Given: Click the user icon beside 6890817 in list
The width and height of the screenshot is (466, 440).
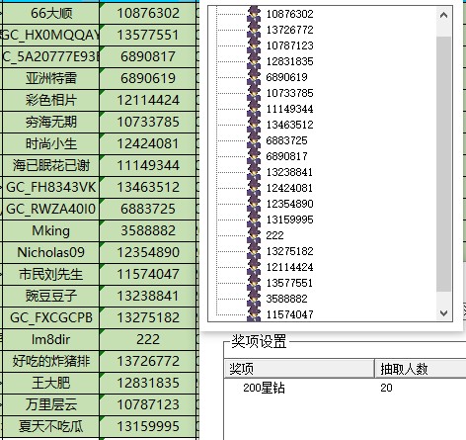Looking at the screenshot, I should (x=254, y=156).
